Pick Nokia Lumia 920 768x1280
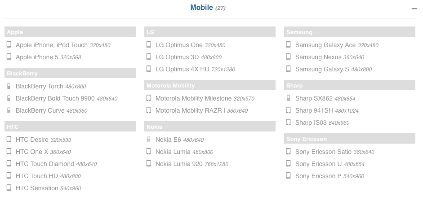423x197 pixels. (x=192, y=164)
